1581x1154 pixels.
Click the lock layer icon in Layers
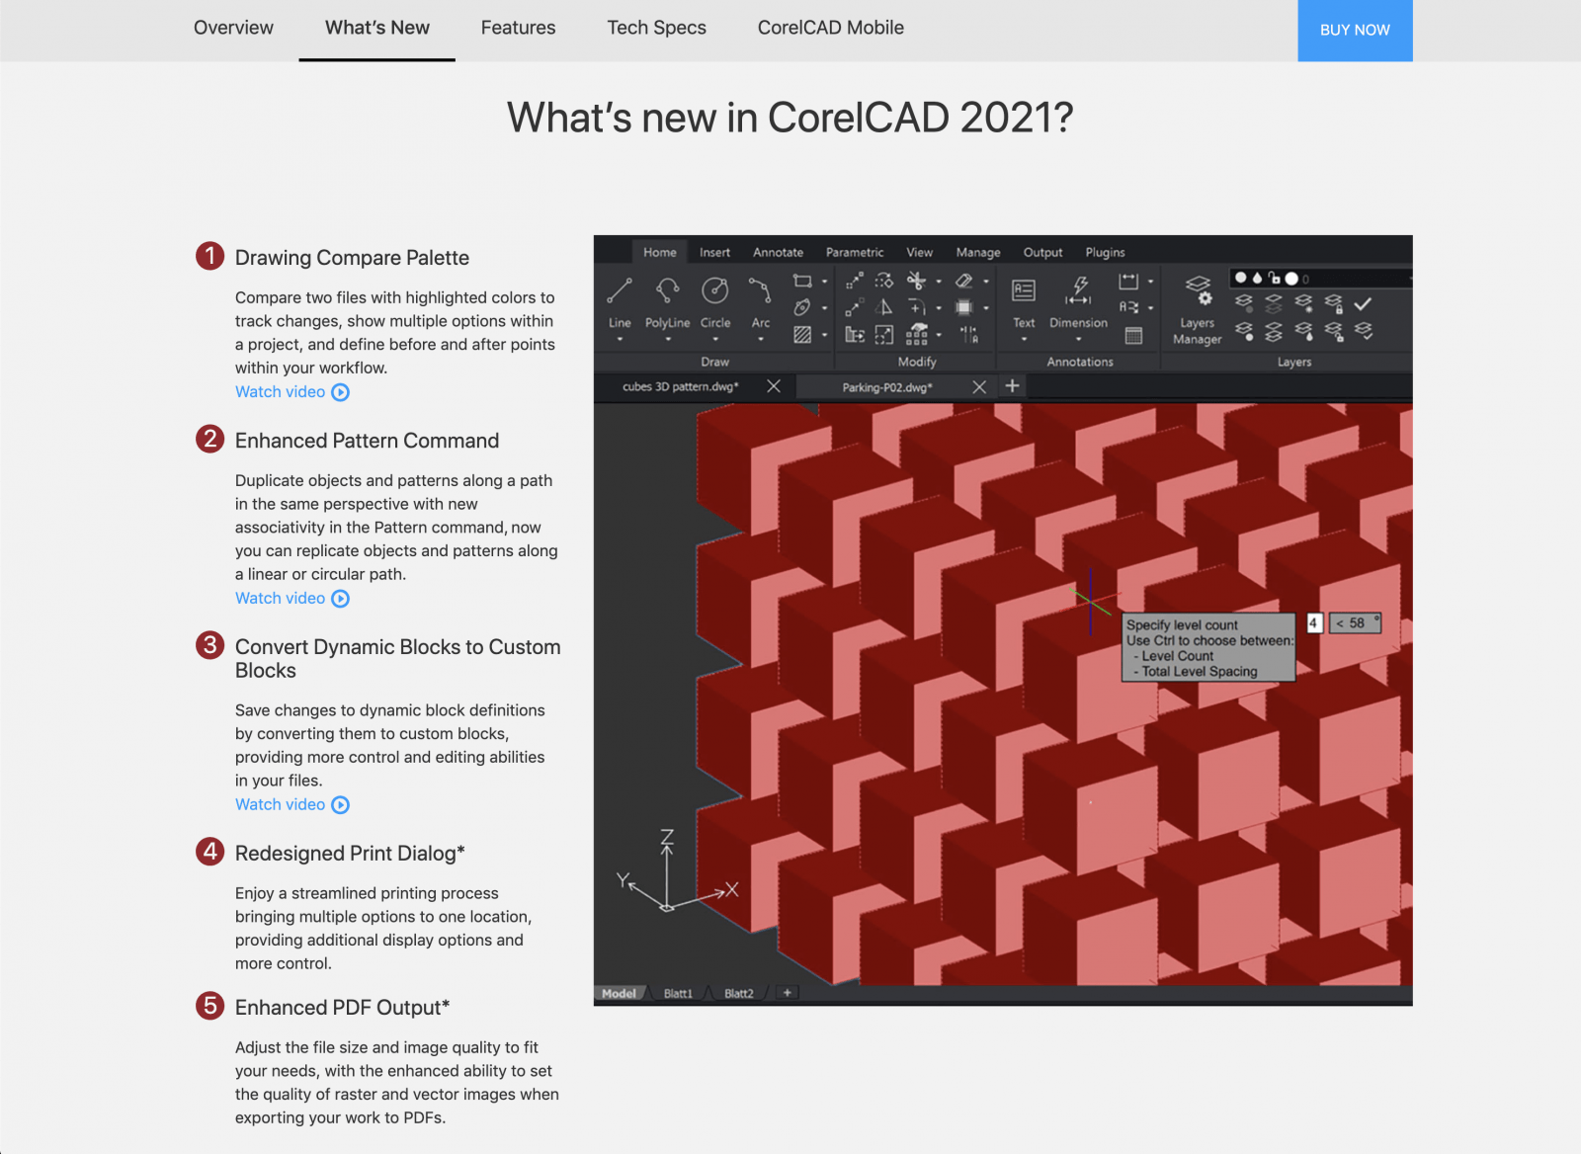pyautogui.click(x=1334, y=302)
